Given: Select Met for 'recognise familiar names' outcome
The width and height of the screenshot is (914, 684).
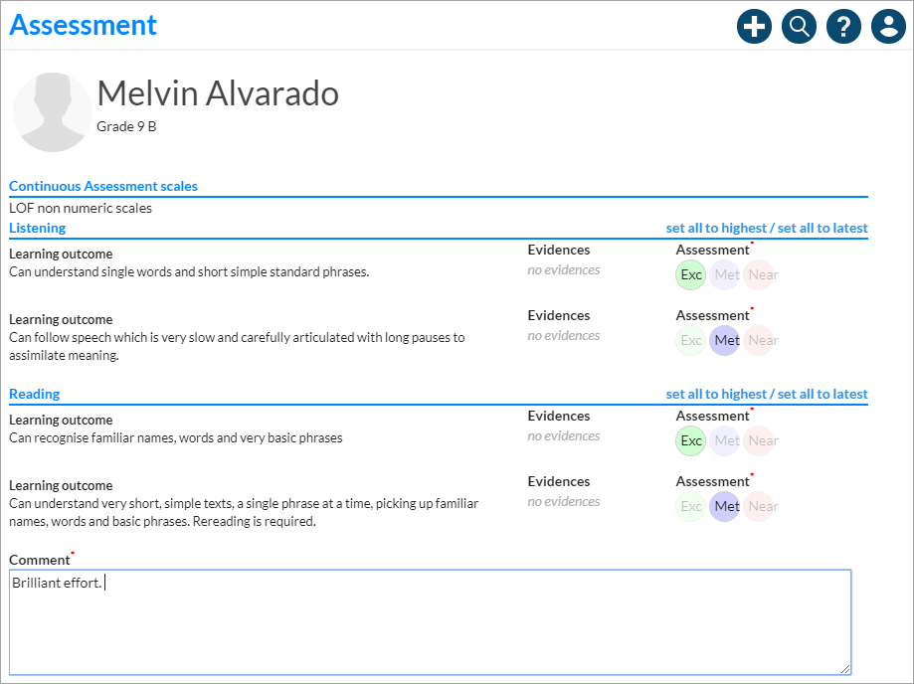Looking at the screenshot, I should pos(725,441).
